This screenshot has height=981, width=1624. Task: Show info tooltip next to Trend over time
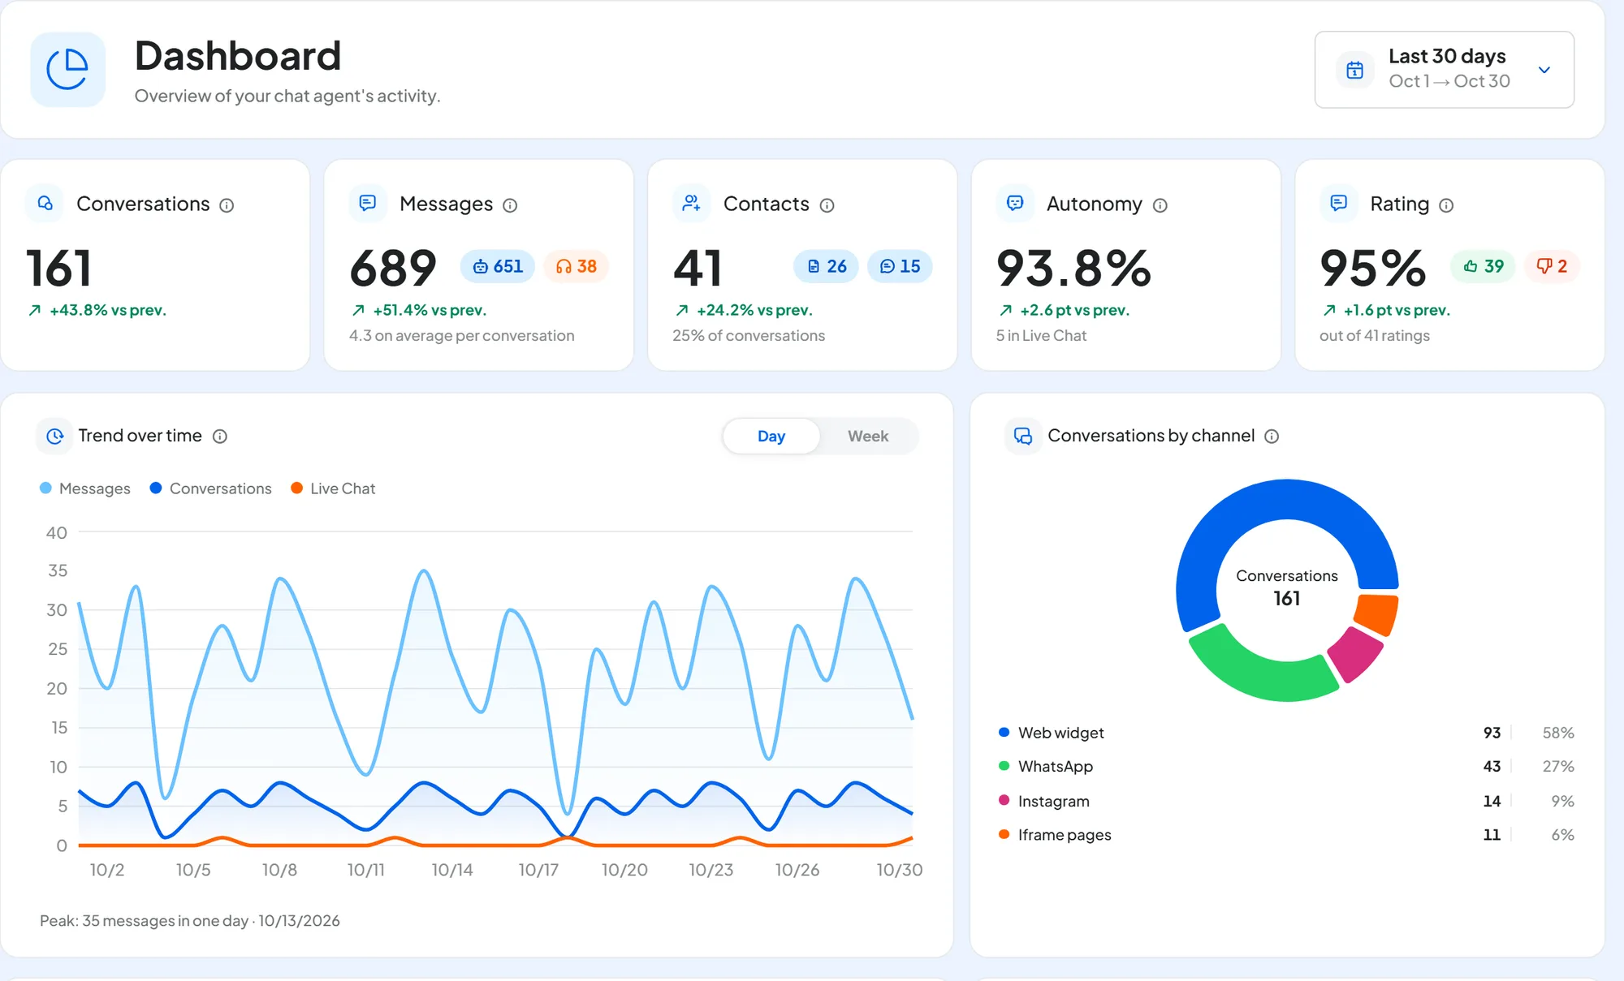(x=220, y=437)
